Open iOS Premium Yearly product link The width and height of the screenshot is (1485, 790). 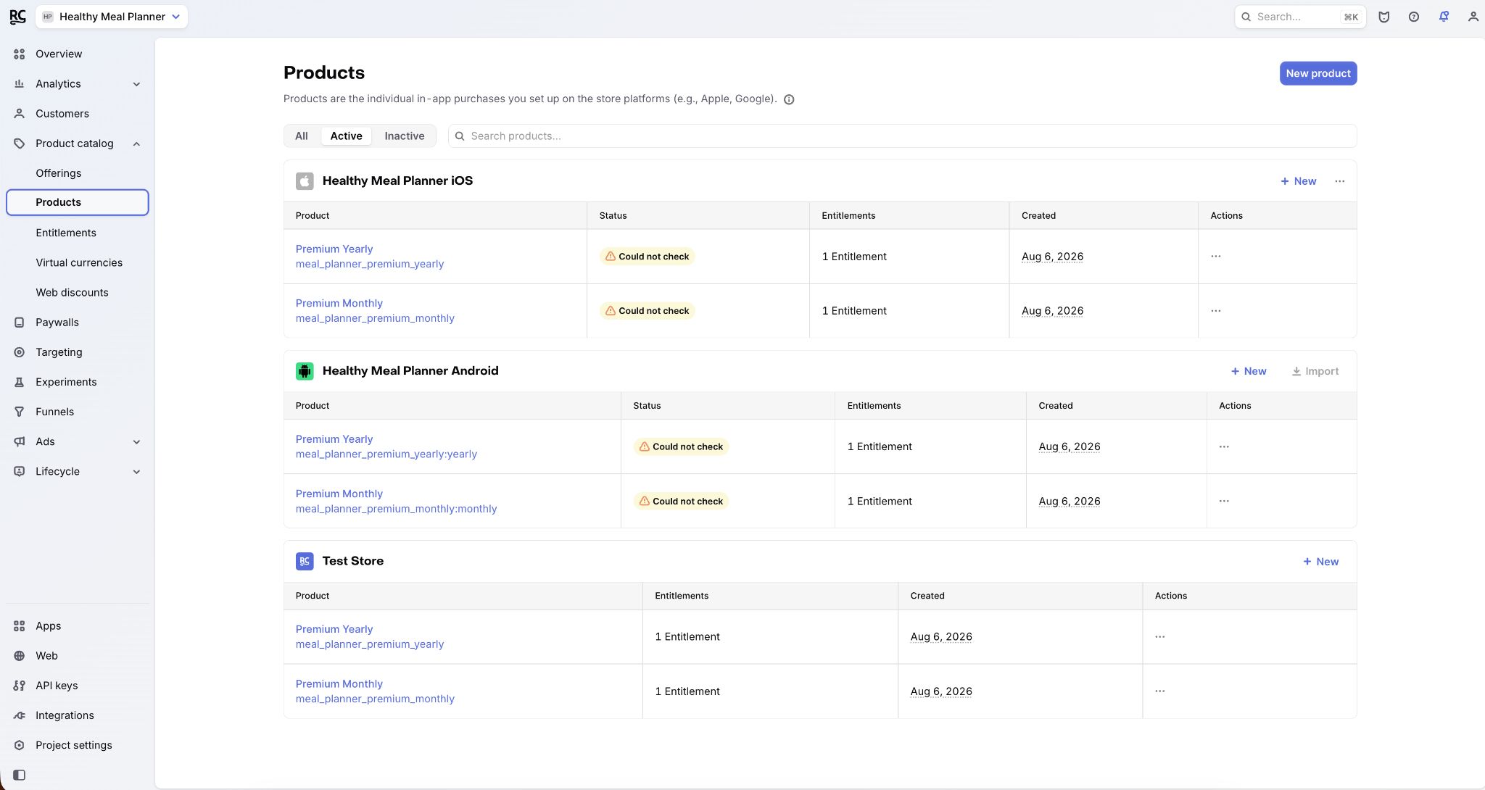[334, 249]
